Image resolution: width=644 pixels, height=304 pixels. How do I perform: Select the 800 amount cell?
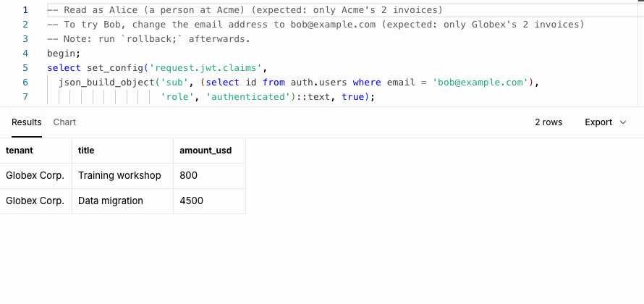point(209,176)
